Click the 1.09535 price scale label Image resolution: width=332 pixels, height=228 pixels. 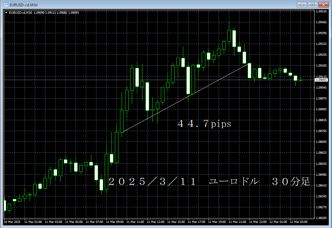click(x=321, y=11)
